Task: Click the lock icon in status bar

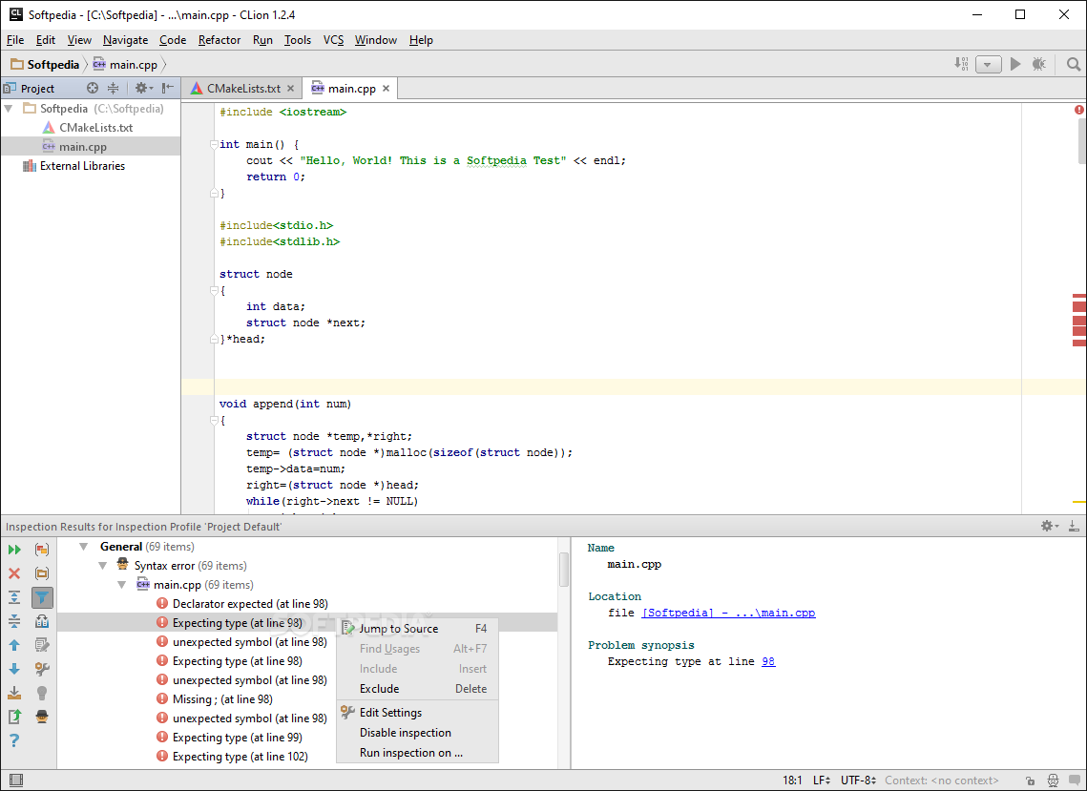Action: pos(1031,781)
